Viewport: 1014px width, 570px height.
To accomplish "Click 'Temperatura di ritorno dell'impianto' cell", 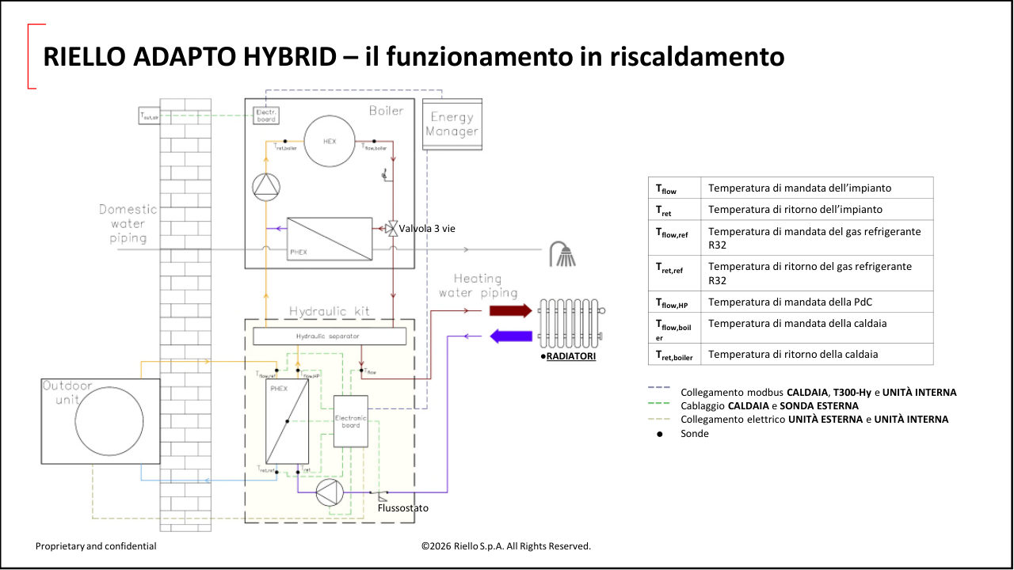I will click(817, 209).
